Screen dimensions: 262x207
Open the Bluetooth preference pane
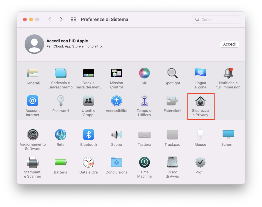(89, 135)
